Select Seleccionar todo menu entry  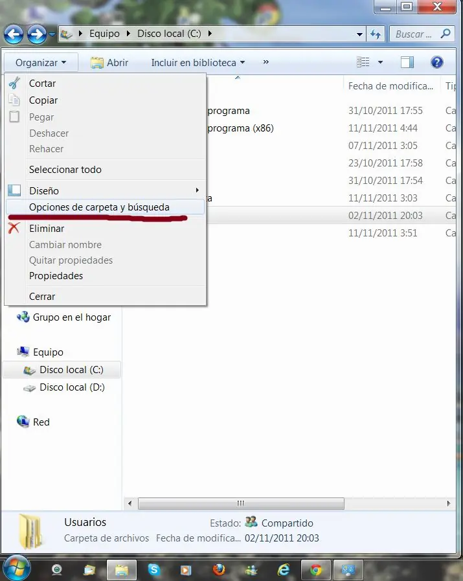tap(106, 169)
